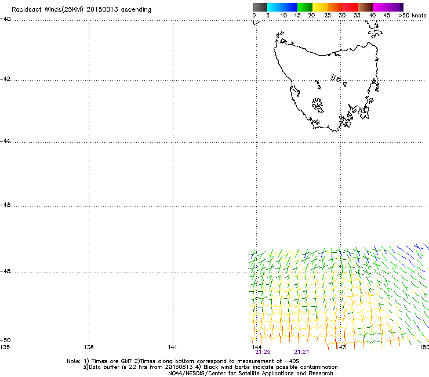Click the NOAA/NESDIS credit line
This screenshot has height=377, width=429.
point(250,374)
